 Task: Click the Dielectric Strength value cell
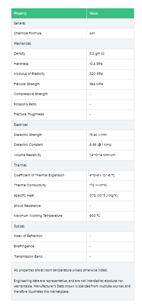coord(110,135)
